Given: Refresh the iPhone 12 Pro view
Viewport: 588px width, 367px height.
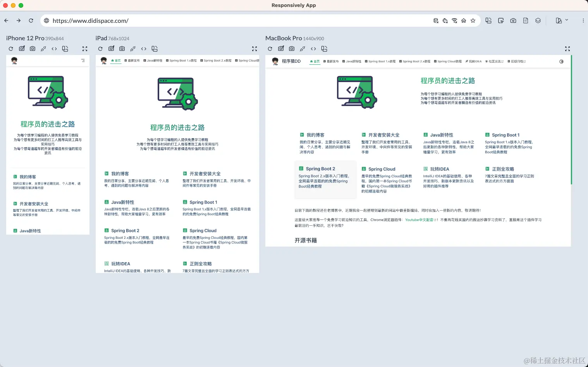Looking at the screenshot, I should (x=11, y=49).
